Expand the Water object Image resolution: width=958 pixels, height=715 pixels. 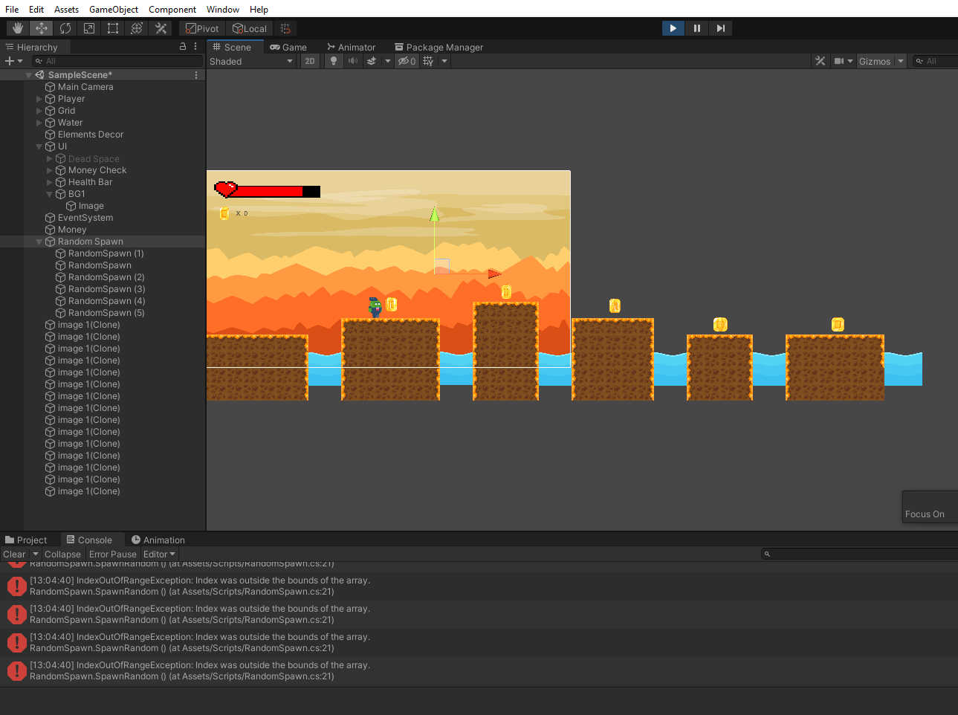(39, 123)
